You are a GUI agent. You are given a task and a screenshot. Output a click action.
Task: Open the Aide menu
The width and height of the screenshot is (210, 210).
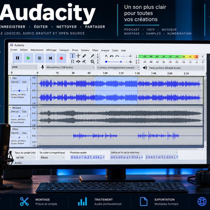[124, 50]
